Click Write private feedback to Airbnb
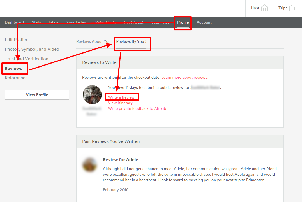302x202 pixels. [137, 108]
